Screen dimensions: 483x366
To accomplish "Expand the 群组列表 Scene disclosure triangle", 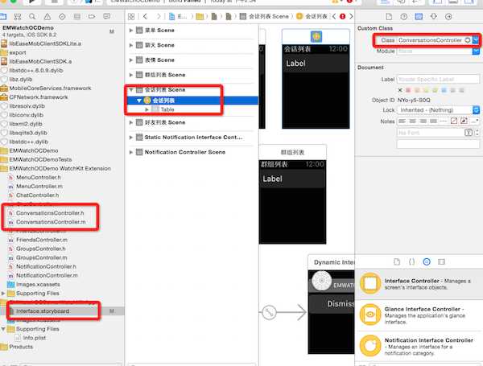I will [131, 75].
